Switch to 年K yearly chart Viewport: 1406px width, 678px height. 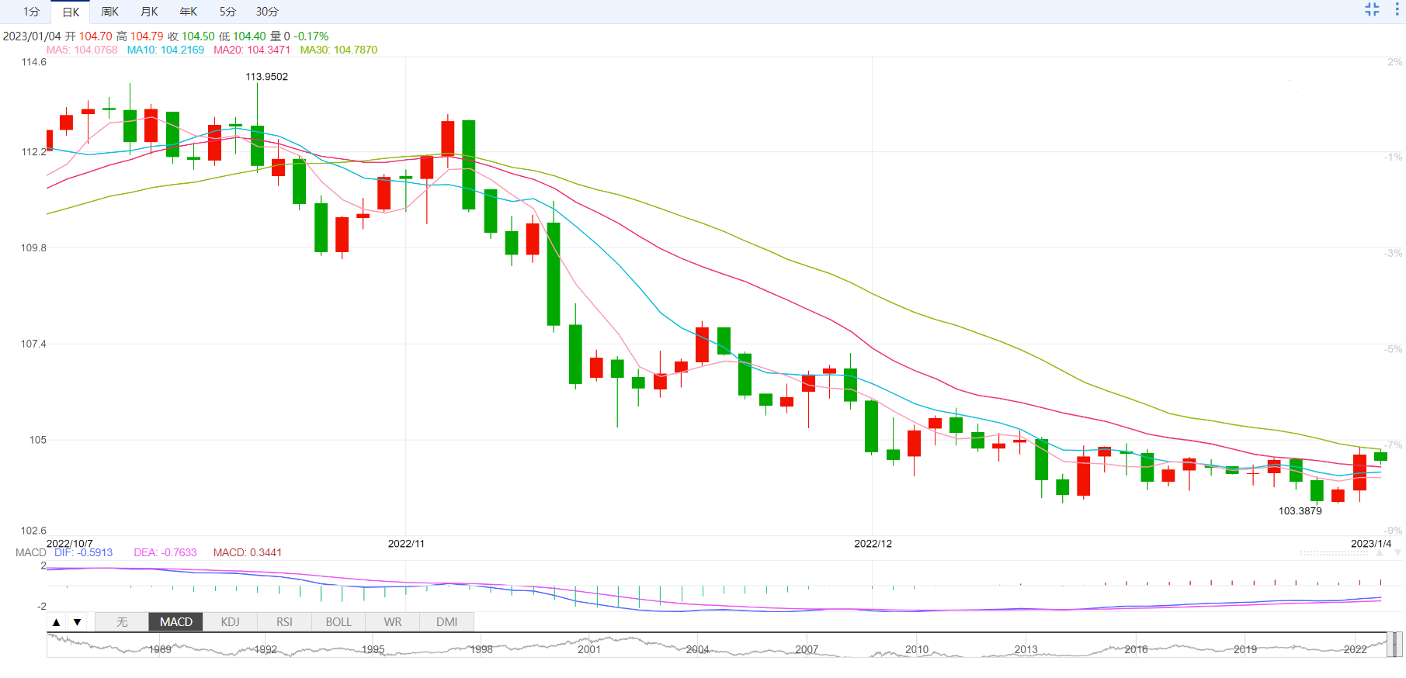tap(189, 12)
